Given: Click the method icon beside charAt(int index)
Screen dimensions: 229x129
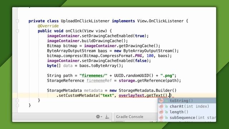Looking at the screenshot, I should tap(161, 106).
